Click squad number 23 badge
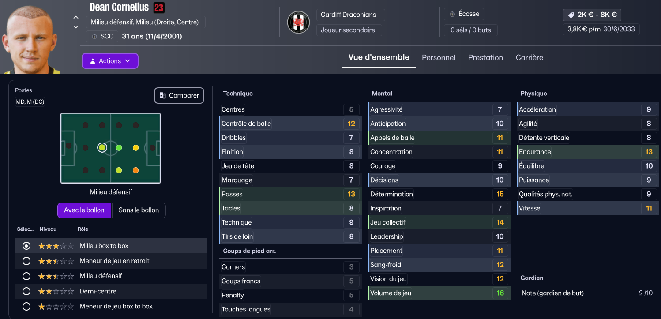Image resolution: width=661 pixels, height=319 pixels. point(159,8)
